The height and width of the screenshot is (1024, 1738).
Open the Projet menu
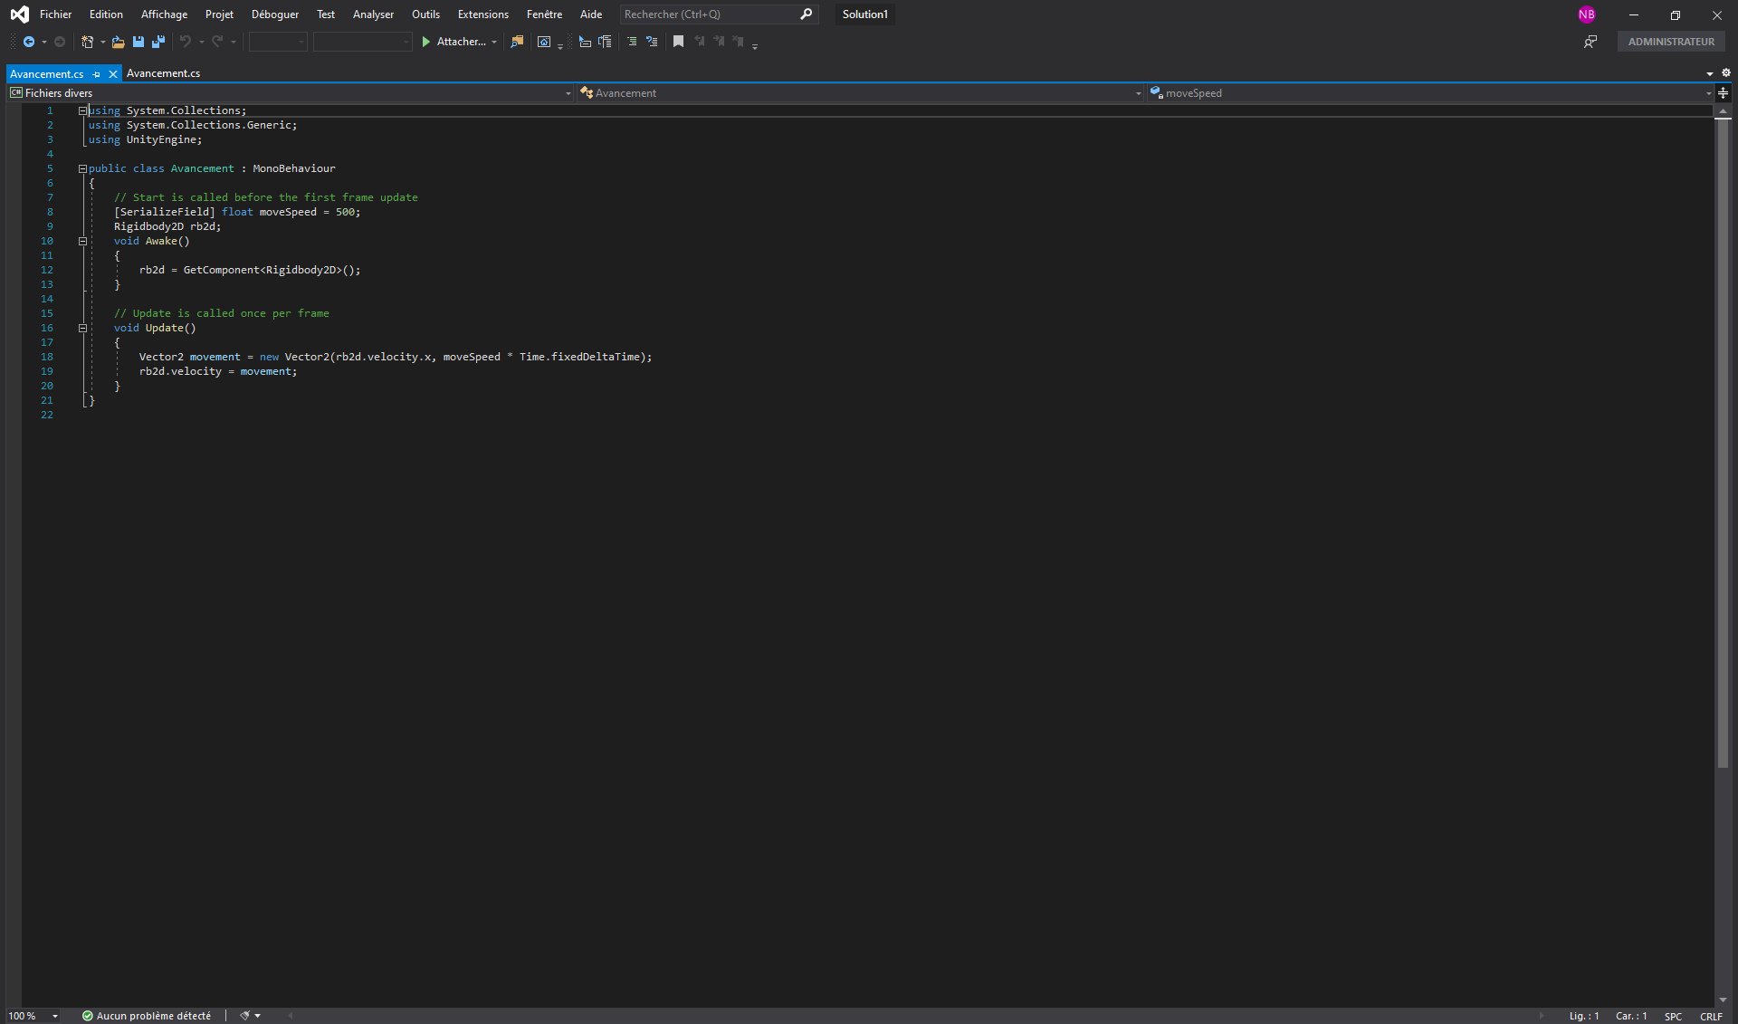pos(219,14)
